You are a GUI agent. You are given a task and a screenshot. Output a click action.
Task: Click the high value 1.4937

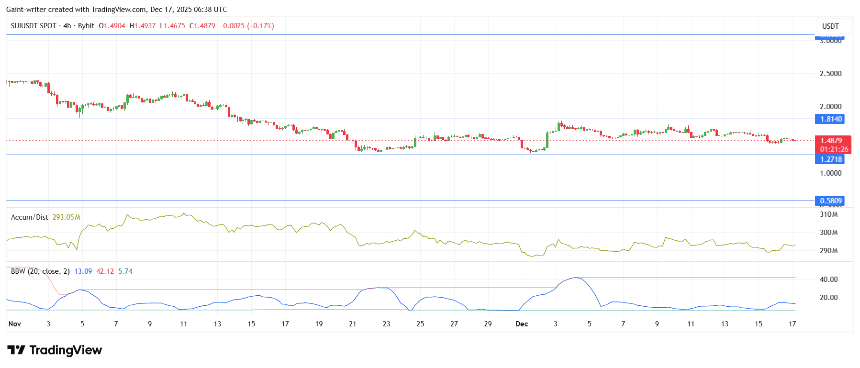[145, 26]
